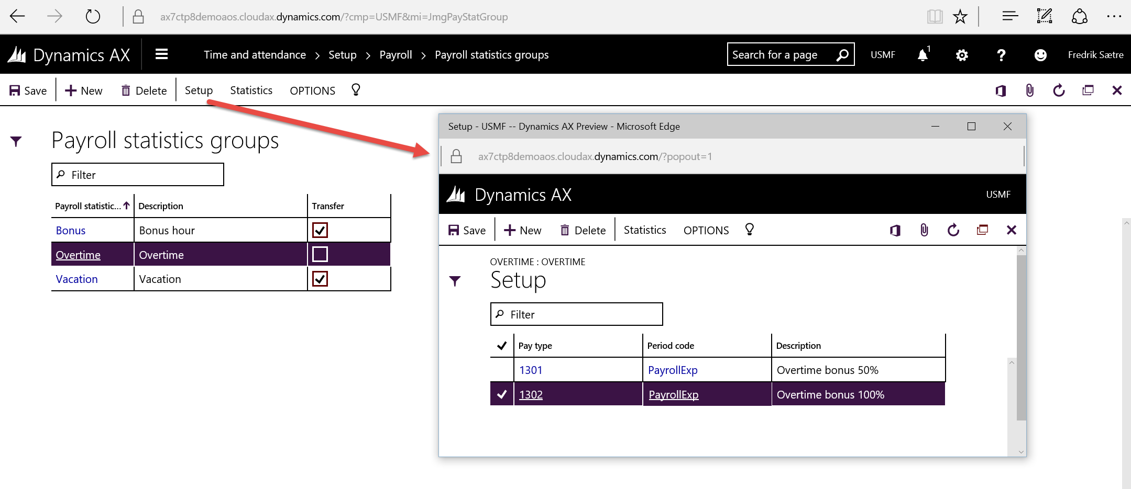Screen dimensions: 1131x489
Task: Open the hamburger navigation menu
Action: pos(161,54)
